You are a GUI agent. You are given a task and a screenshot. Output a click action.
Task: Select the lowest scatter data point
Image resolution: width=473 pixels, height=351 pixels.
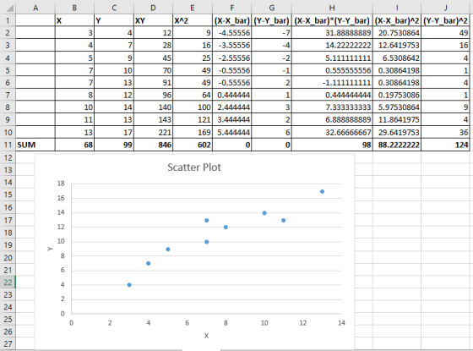coord(129,285)
